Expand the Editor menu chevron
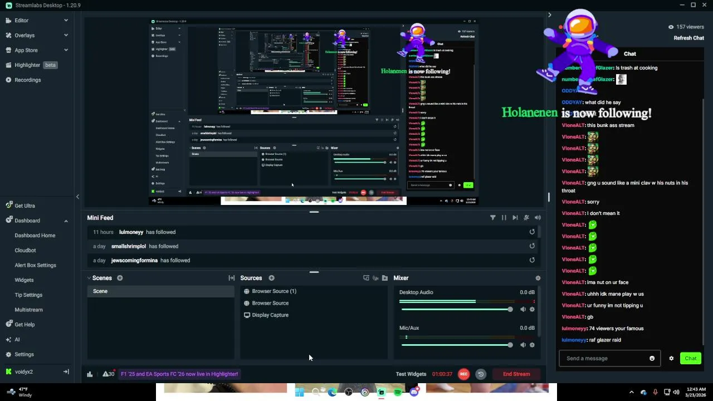This screenshot has width=713, height=401. [66, 21]
